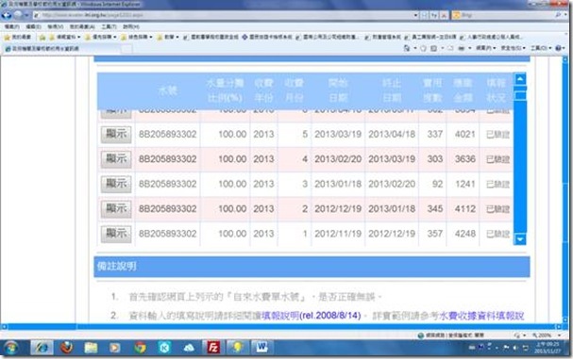Viewport: 573px width, 359px height.
Task: Click 顯示 for the month 3 row
Action: pyautogui.click(x=116, y=184)
